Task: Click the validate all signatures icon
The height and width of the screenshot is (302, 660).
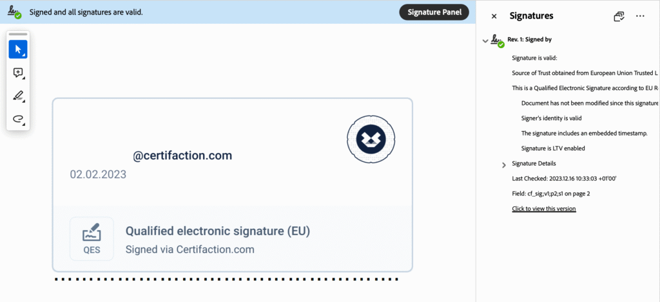Action: click(619, 16)
